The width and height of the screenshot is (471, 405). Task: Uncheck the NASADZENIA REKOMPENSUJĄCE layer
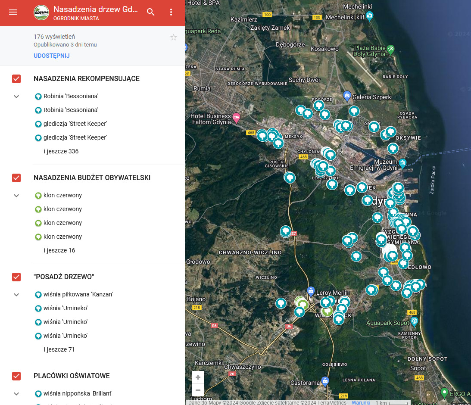(16, 79)
